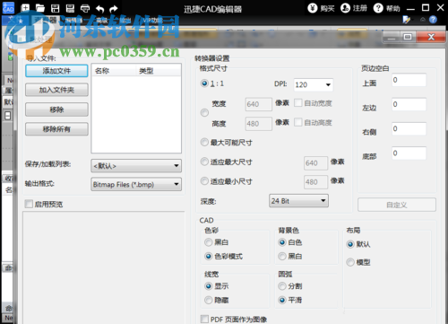This screenshot has width=448, height=324.
Task: Open a file with the folder icon
Action: pos(40,8)
